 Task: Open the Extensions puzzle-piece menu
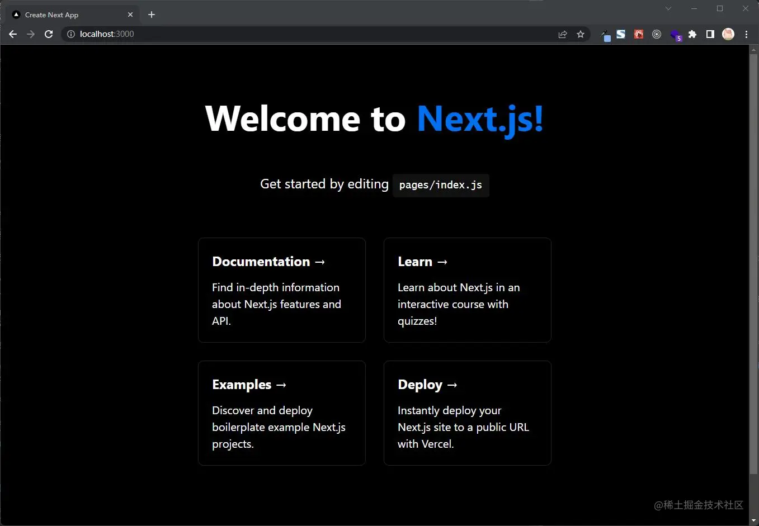[692, 34]
